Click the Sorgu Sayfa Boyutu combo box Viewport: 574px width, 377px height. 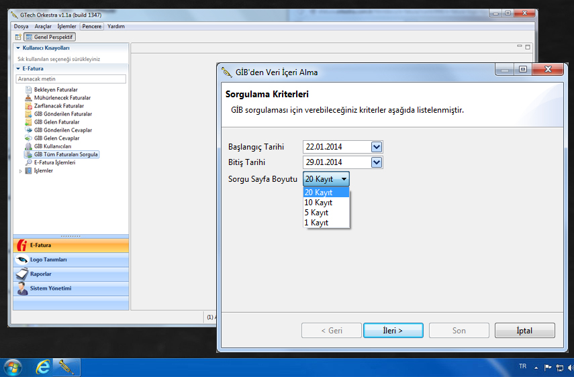point(326,179)
